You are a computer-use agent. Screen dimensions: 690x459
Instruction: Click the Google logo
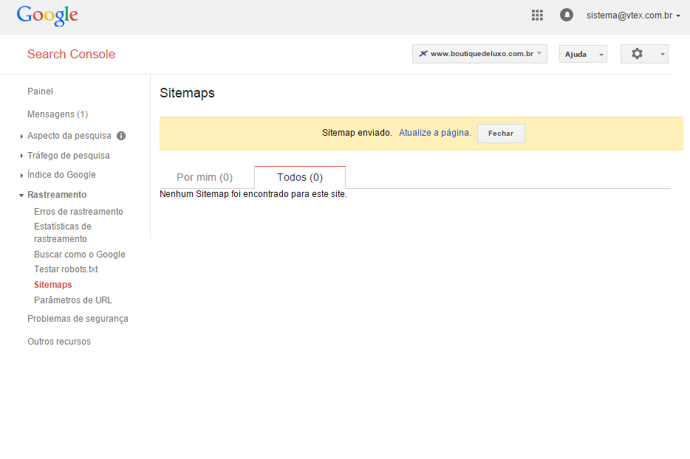tap(47, 15)
